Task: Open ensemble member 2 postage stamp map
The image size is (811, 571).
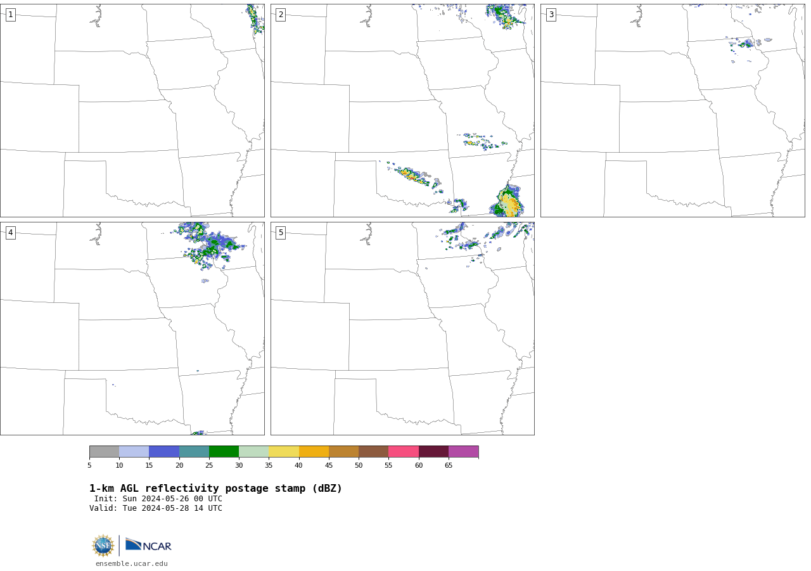Action: click(x=402, y=110)
